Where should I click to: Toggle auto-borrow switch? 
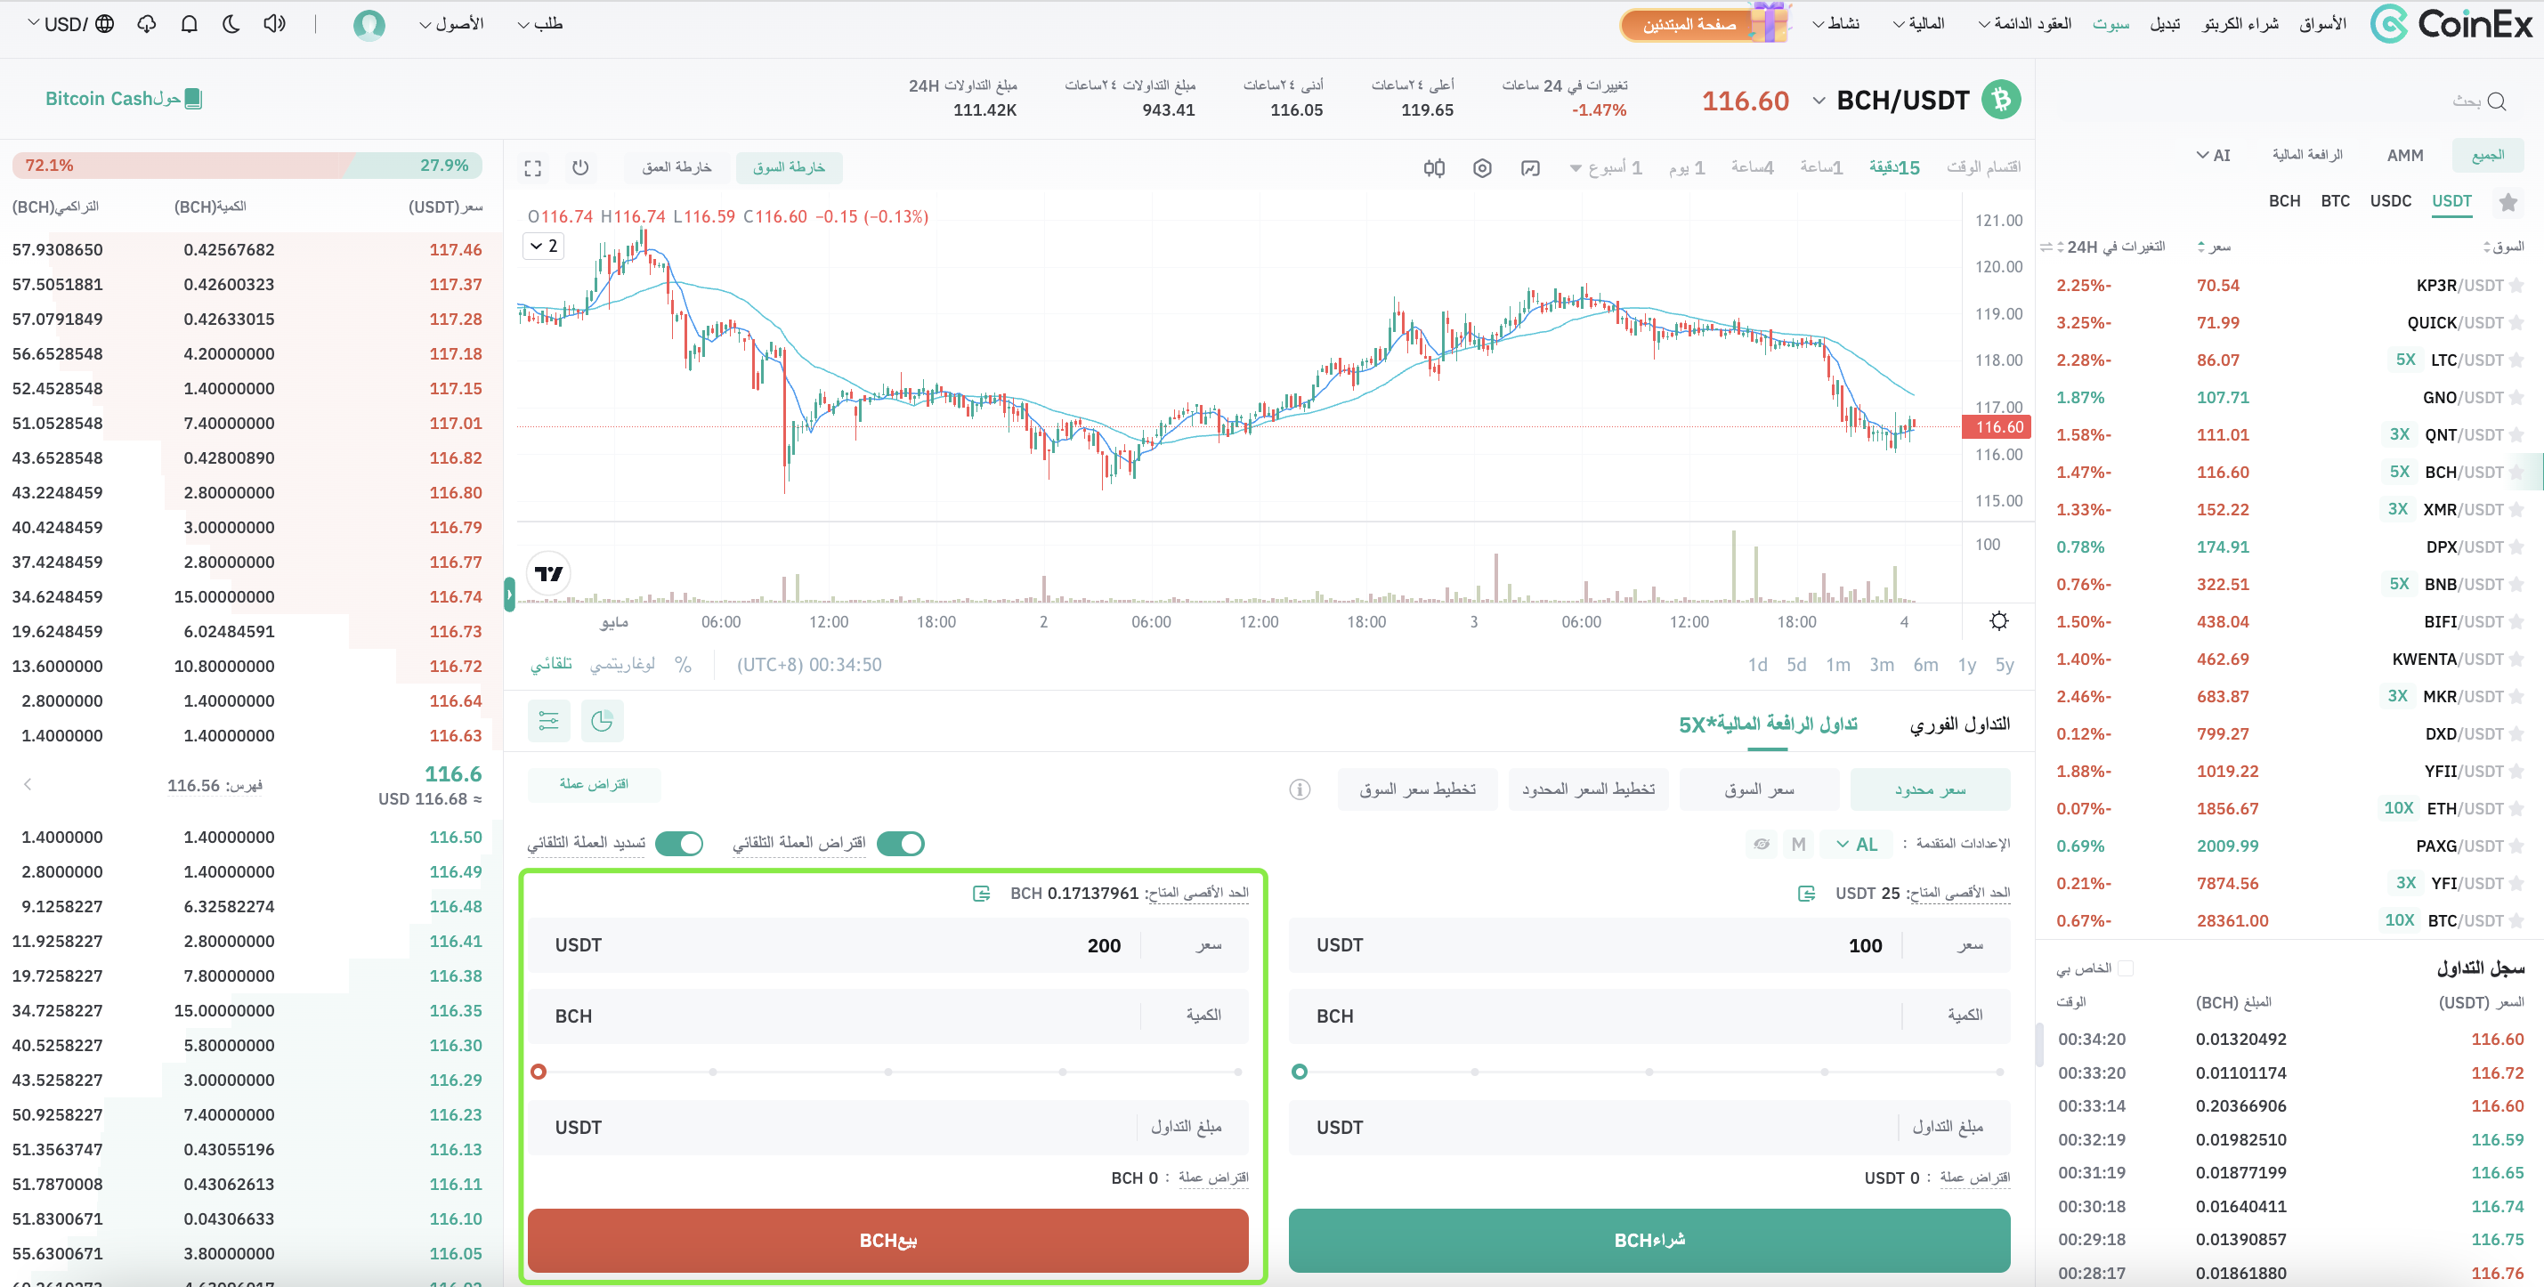click(900, 844)
